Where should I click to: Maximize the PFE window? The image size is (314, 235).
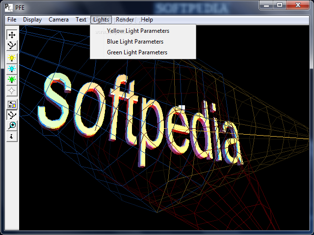280,5
